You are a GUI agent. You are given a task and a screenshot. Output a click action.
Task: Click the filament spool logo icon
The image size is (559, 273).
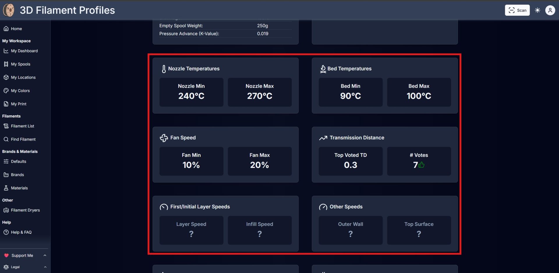9,10
